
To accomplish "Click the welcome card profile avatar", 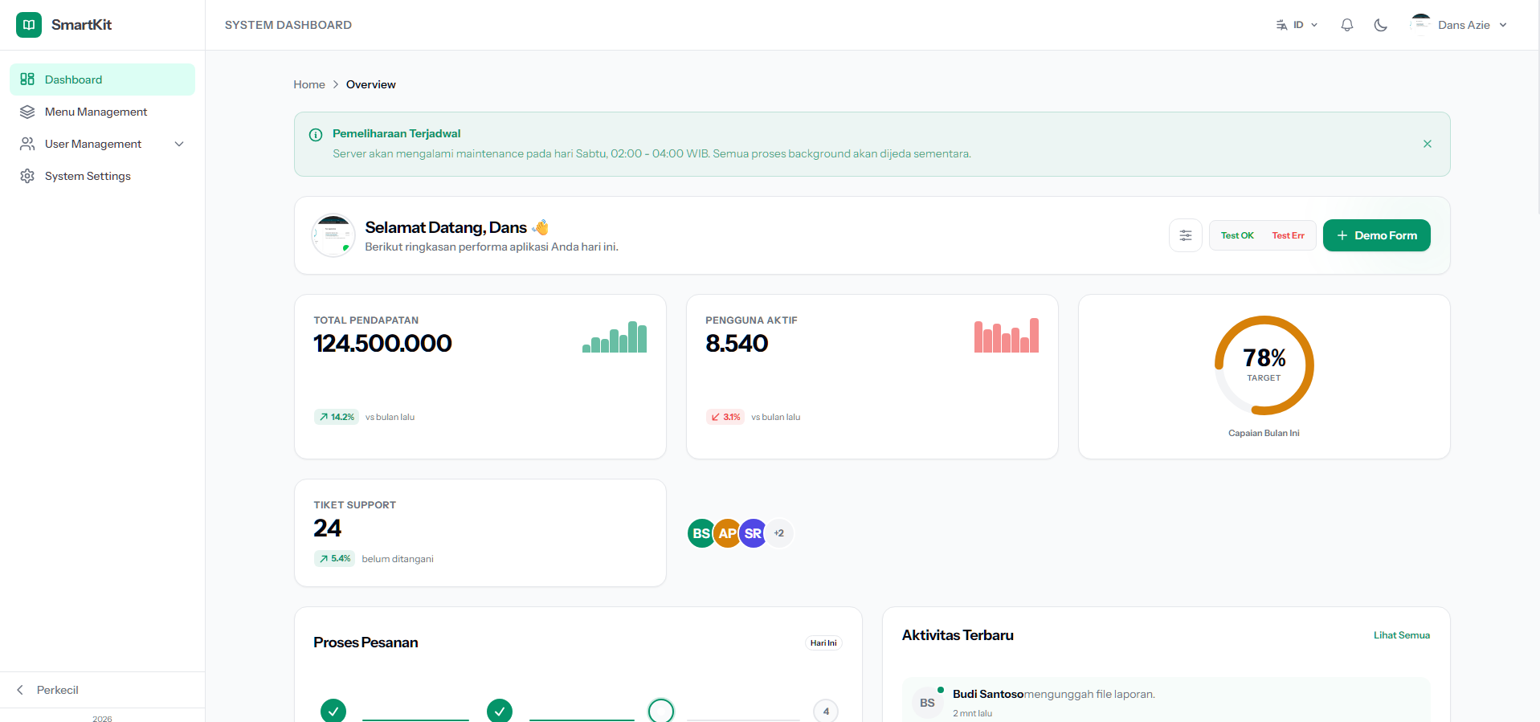I will pos(333,235).
